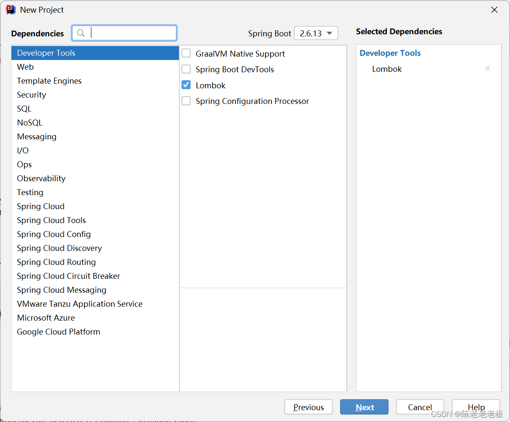Select VMware Tanzu Application Service category
This screenshot has width=510, height=422.
click(x=95, y=304)
